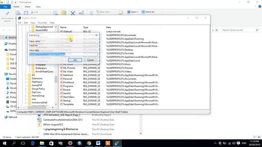
Task: Open Registry Editor View menu
Action: click(33, 23)
